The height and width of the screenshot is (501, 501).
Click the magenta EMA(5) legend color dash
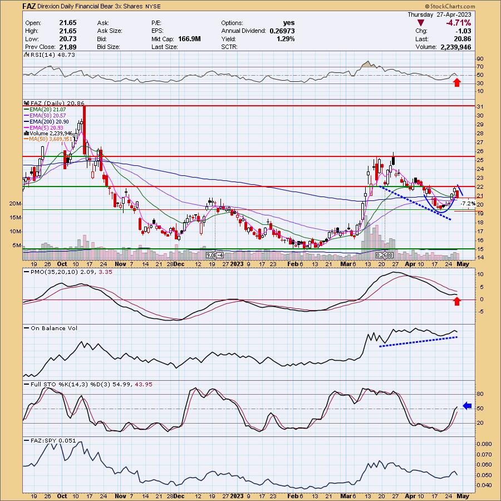26,128
